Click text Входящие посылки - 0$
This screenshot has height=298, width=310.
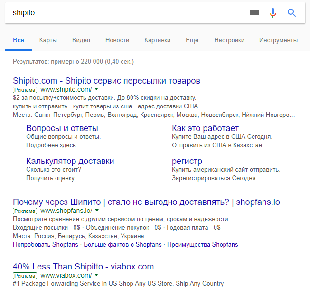tap(47, 228)
